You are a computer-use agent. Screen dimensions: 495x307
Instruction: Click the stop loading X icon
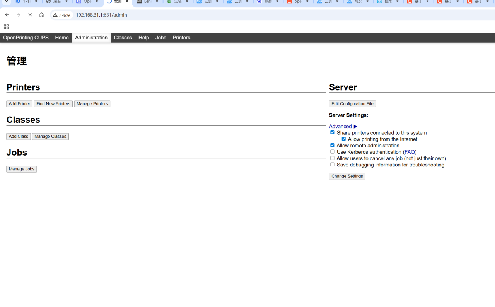[x=30, y=15]
